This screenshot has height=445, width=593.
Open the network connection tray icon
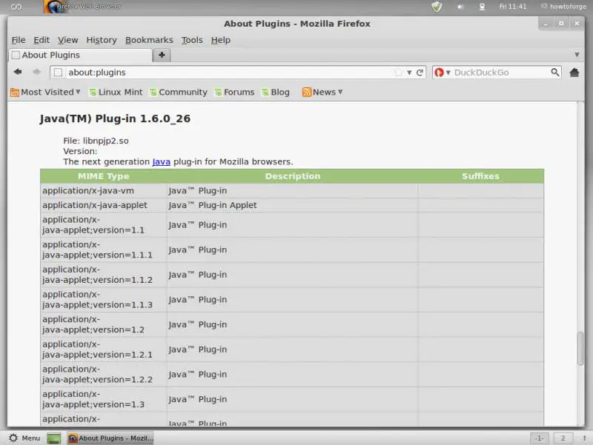pos(482,7)
